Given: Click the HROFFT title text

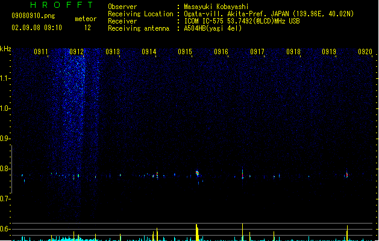Looking at the screenshot, I should point(61,5).
